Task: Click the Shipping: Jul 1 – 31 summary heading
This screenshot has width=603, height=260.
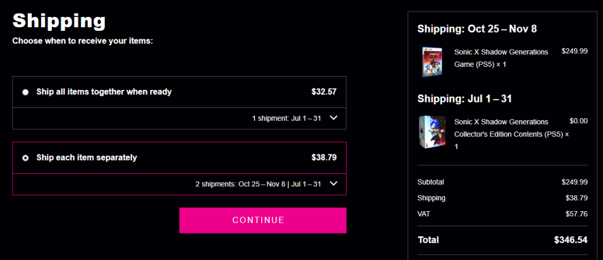Action: click(464, 99)
